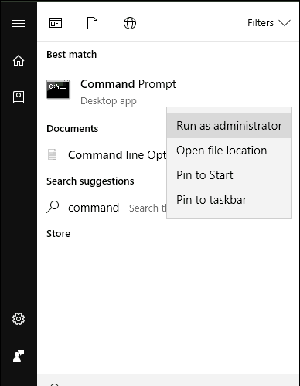Open Settings gear in sidebar
300x386 pixels.
pyautogui.click(x=19, y=319)
